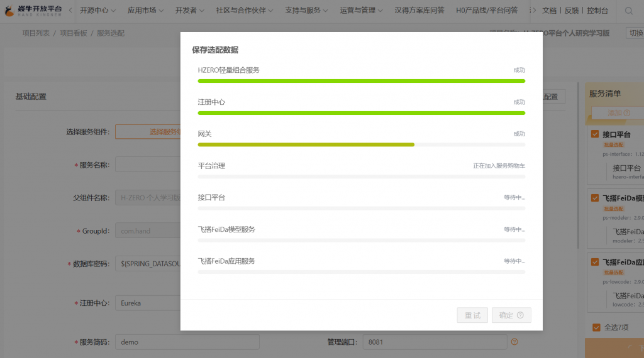Screen dimensions: 644x358
Task: Click help icon on the 添加 button
Action: pos(627,113)
